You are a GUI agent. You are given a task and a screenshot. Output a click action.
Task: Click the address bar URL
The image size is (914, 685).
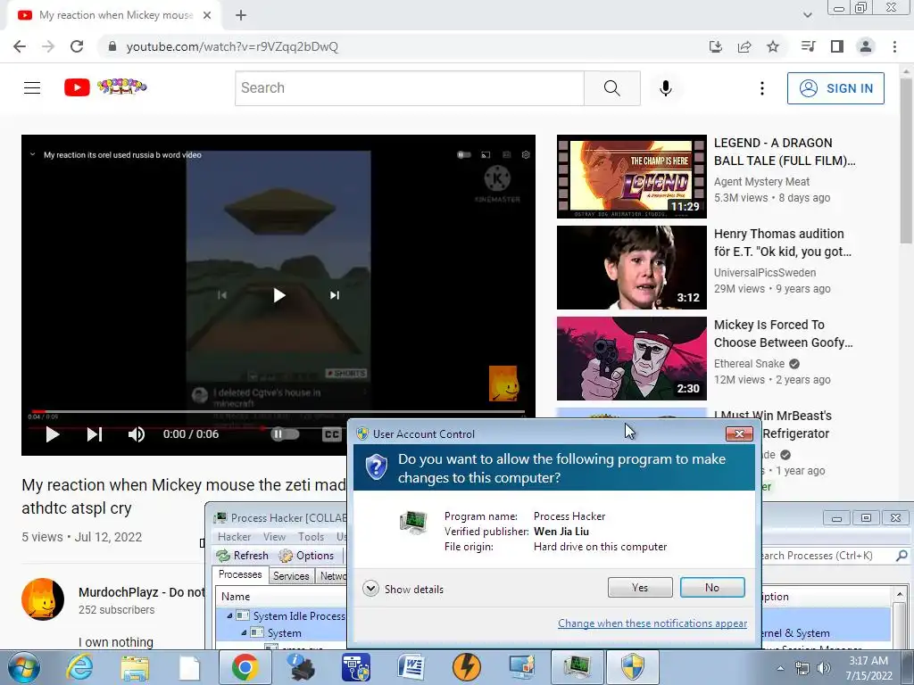pyautogui.click(x=232, y=46)
